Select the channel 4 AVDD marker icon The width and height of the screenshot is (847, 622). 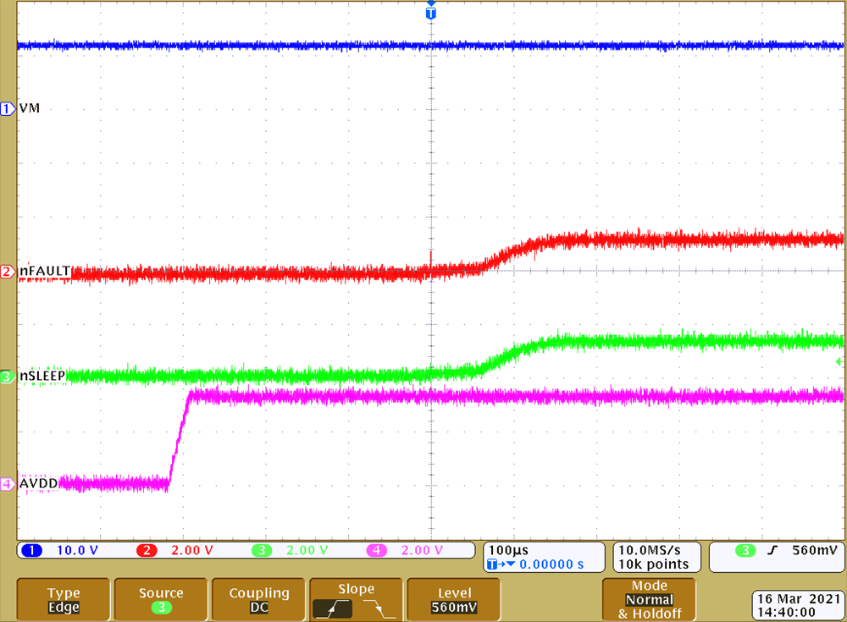click(x=7, y=482)
